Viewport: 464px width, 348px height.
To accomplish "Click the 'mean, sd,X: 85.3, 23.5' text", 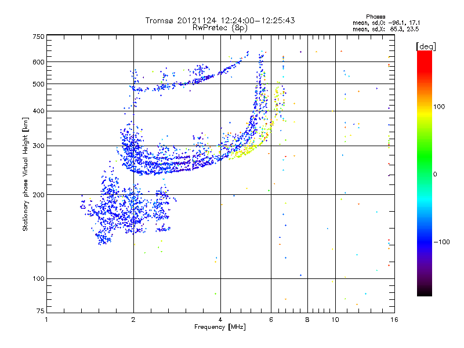I will click(386, 29).
